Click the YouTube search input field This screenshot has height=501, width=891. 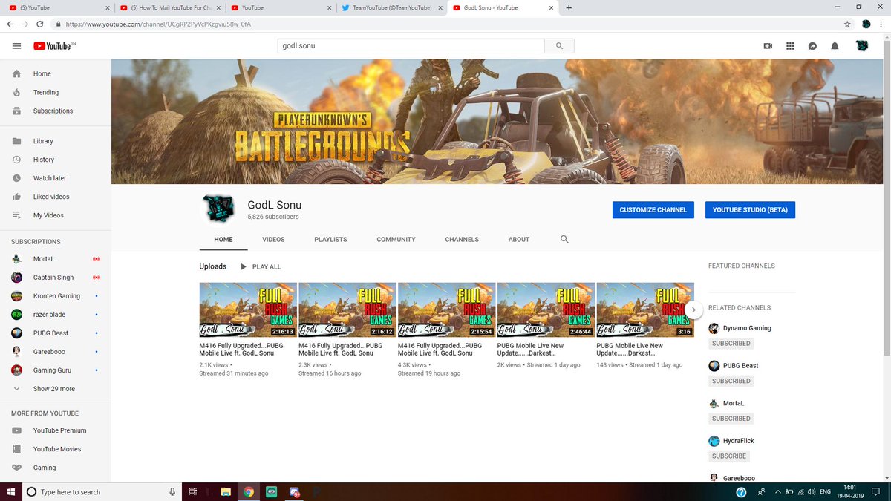[x=411, y=46]
